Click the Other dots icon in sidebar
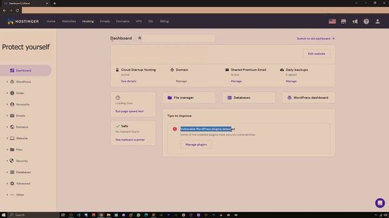 click(12, 195)
